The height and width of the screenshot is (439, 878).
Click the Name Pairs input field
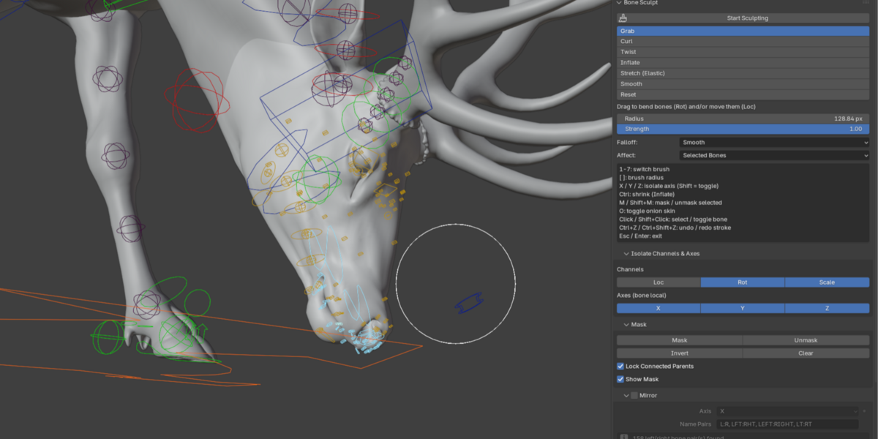tap(787, 424)
